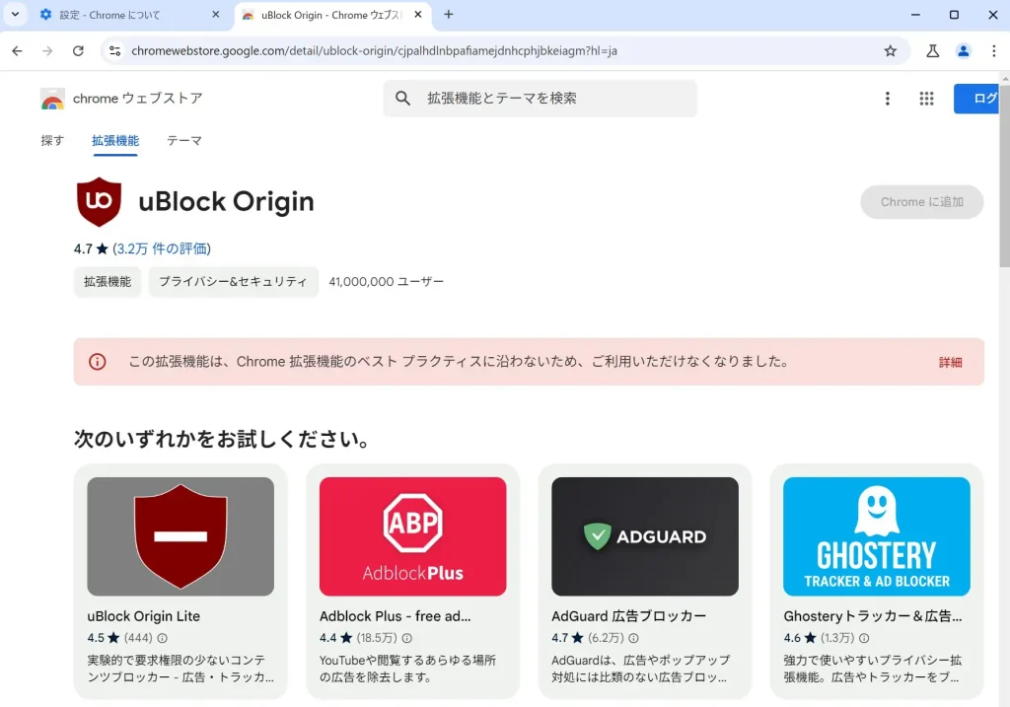Click the Ghostery extension card logo

[876, 536]
